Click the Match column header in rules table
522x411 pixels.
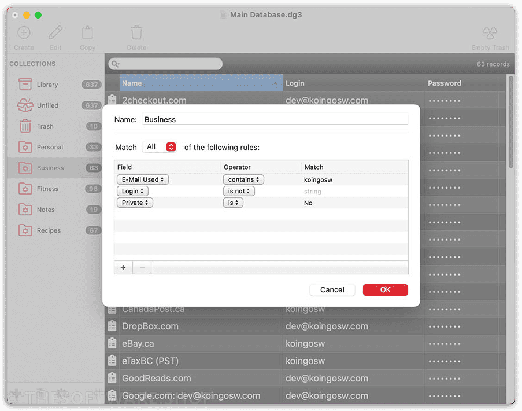pyautogui.click(x=355, y=167)
